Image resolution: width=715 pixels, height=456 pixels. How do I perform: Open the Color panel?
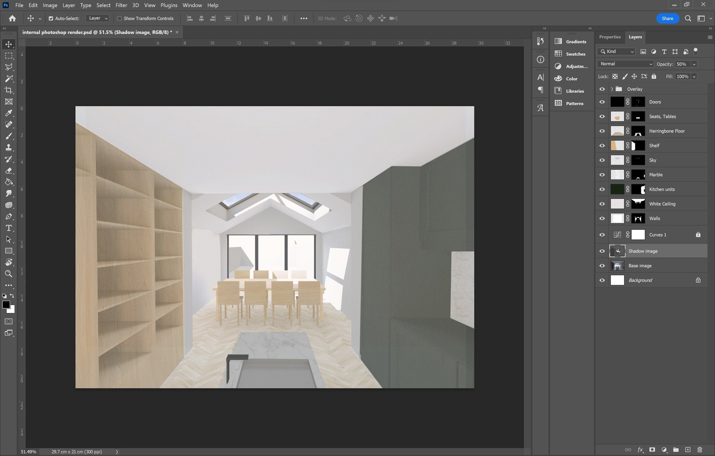click(571, 79)
